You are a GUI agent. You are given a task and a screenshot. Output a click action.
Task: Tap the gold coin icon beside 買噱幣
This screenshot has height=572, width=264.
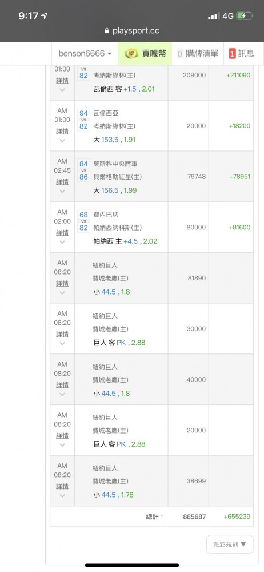131,54
